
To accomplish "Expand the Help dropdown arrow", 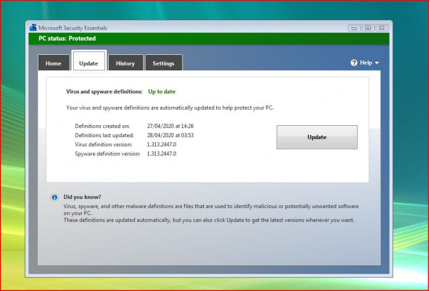I will point(377,63).
